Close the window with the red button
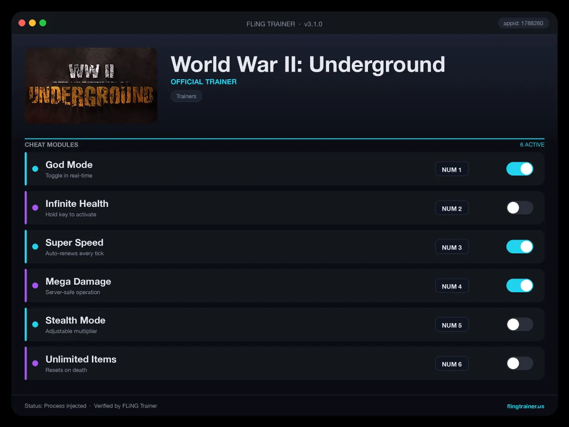The image size is (569, 427). click(x=22, y=23)
